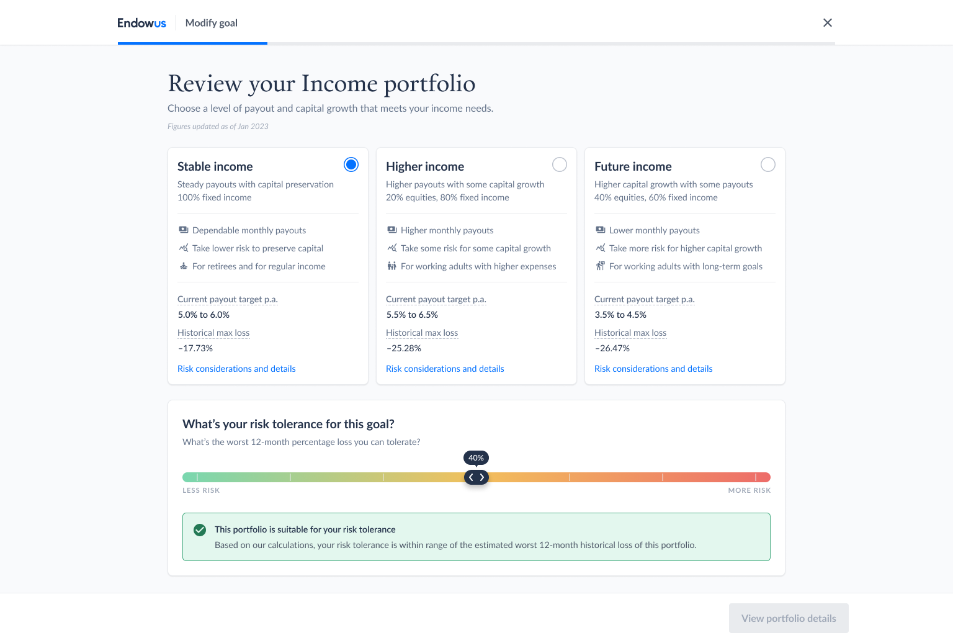Click the Future income card title
Image resolution: width=953 pixels, height=643 pixels.
pos(633,166)
